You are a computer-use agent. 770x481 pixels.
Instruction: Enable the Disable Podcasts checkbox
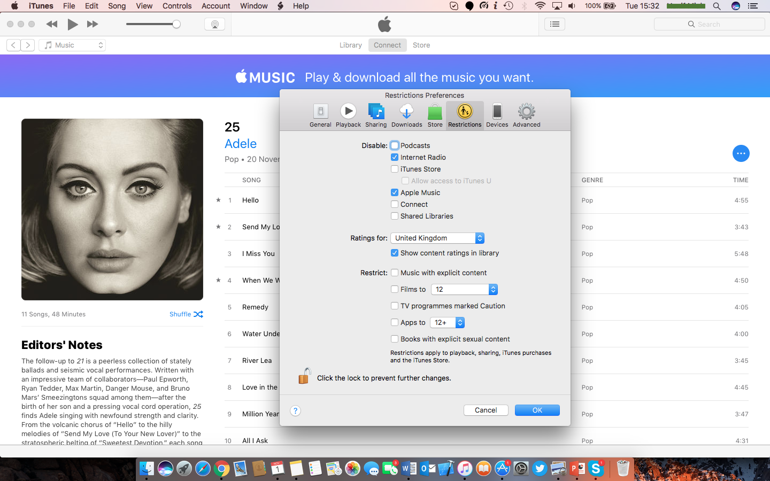(395, 145)
